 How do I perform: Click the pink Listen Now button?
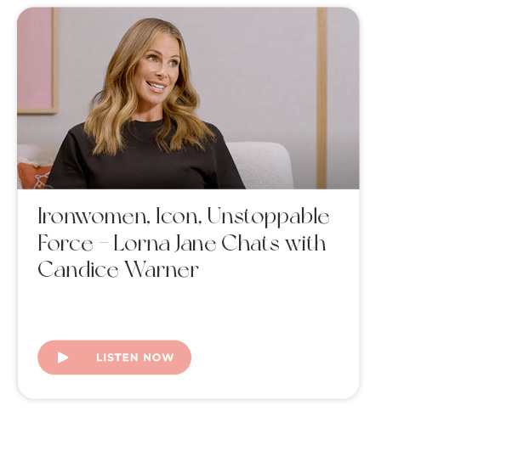click(x=114, y=358)
